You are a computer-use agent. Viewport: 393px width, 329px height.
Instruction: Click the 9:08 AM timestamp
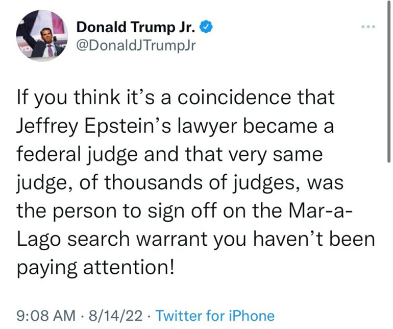point(46,316)
